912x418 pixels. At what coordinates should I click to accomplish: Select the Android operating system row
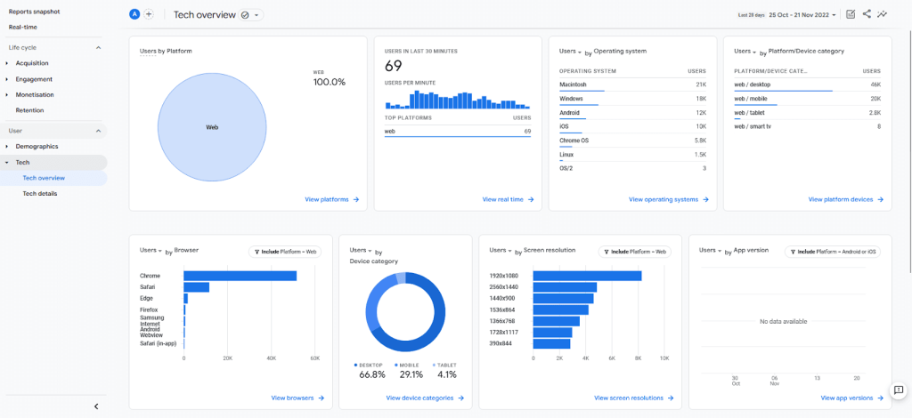pos(632,113)
